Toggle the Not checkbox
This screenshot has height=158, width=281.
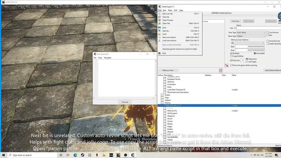coord(267,35)
